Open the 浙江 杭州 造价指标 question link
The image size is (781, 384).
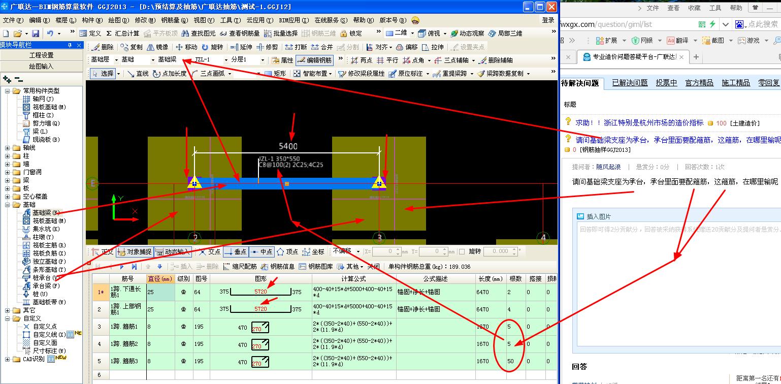click(639, 123)
